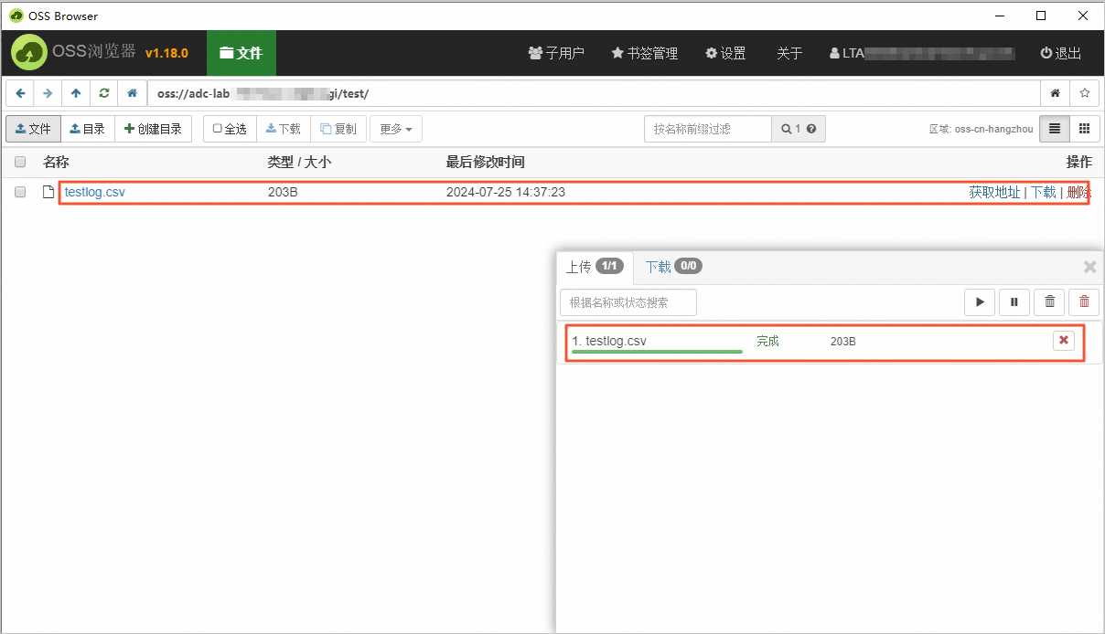Close the transfer panel
Screen dimensions: 1105x634
1089,267
